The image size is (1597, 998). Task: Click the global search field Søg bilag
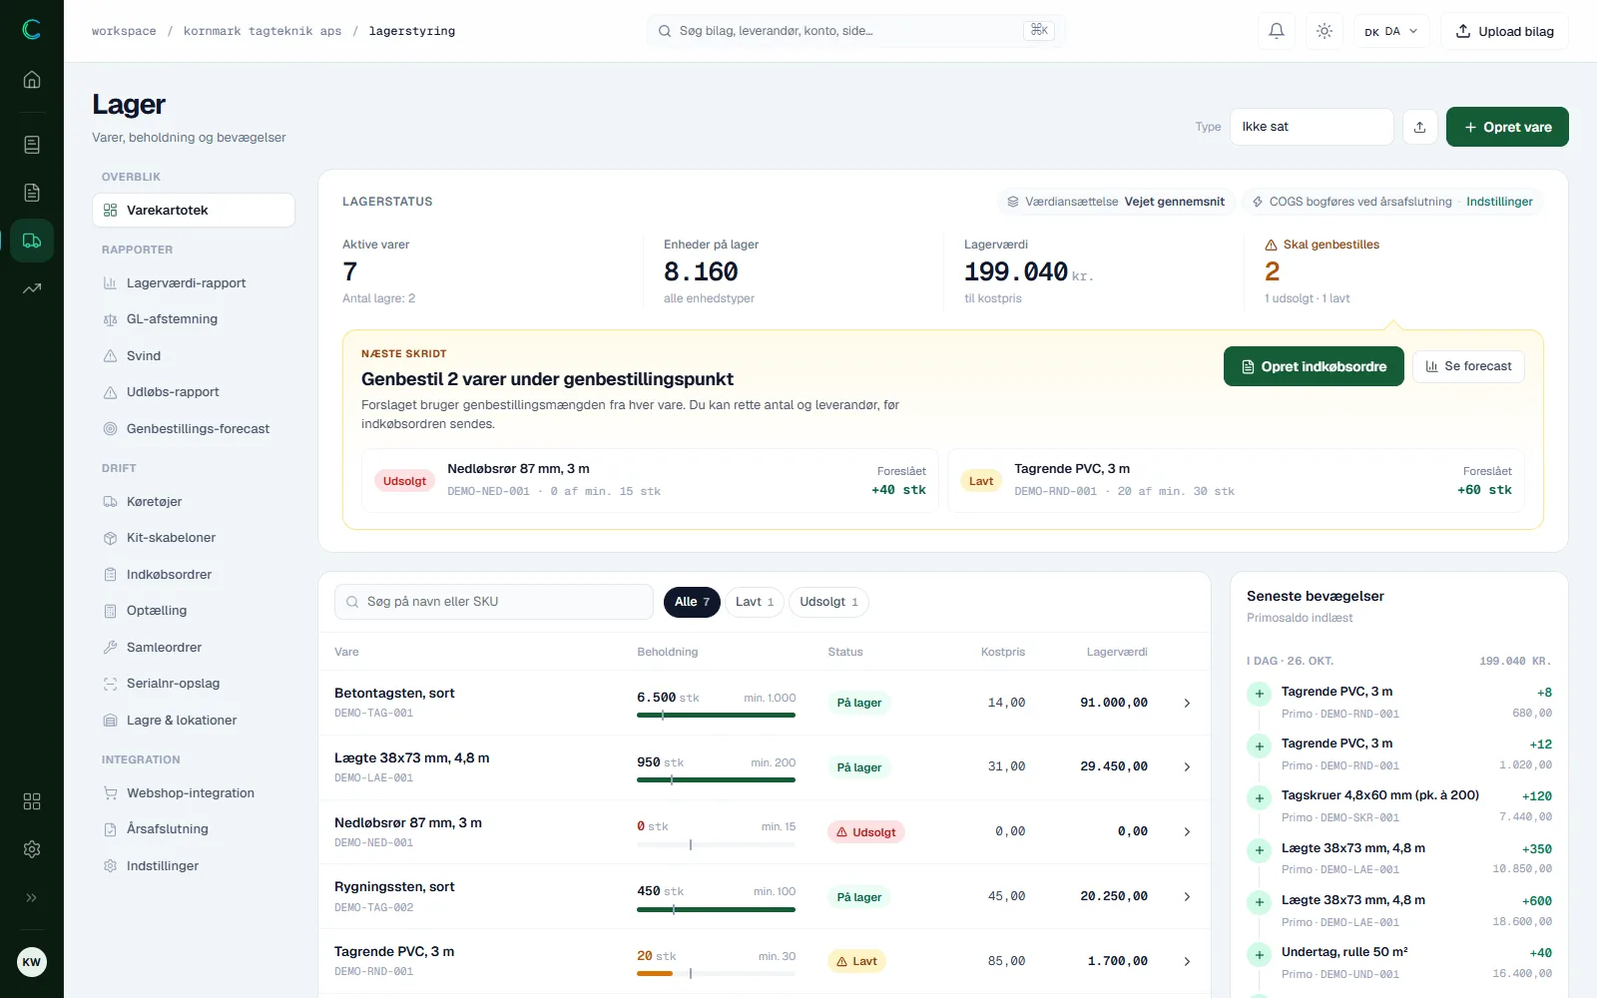click(x=856, y=31)
